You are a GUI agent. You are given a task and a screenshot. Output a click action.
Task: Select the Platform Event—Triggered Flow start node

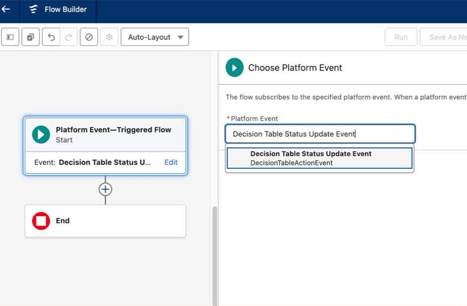click(x=105, y=146)
